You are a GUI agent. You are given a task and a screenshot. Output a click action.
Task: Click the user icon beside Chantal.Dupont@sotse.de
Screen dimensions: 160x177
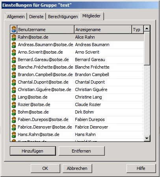(14, 82)
